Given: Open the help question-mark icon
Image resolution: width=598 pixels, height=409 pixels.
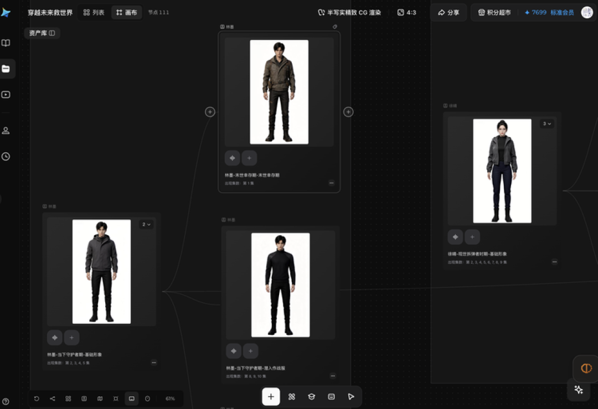Looking at the screenshot, I should [6, 401].
